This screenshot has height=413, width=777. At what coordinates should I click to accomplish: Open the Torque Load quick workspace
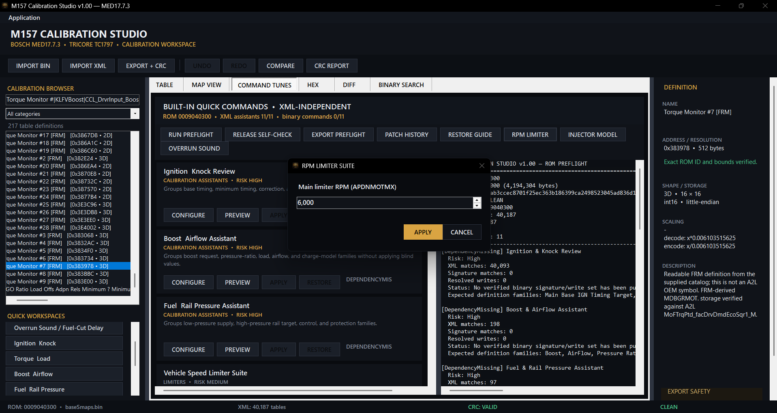coord(64,359)
